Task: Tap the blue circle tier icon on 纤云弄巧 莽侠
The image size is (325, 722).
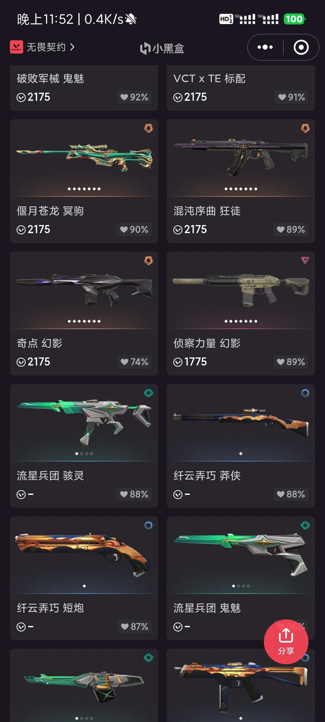Action: 305,393
